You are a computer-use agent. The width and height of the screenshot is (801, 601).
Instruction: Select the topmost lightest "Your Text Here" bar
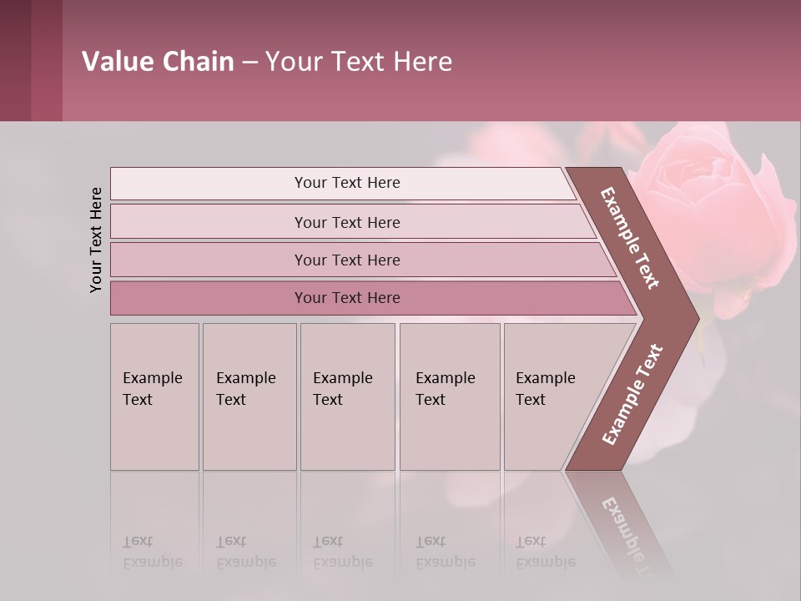pos(347,183)
